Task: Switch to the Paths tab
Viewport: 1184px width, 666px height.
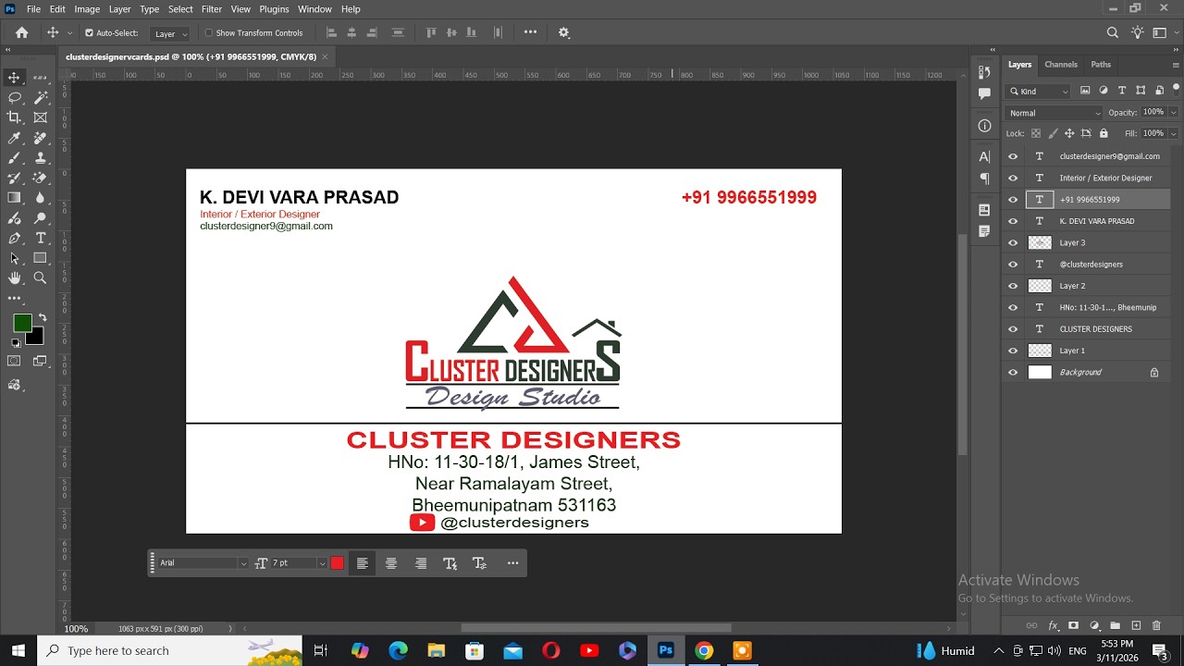Action: coord(1101,65)
